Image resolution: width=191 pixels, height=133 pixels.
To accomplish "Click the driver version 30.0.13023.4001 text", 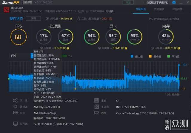I will (49, 118).
